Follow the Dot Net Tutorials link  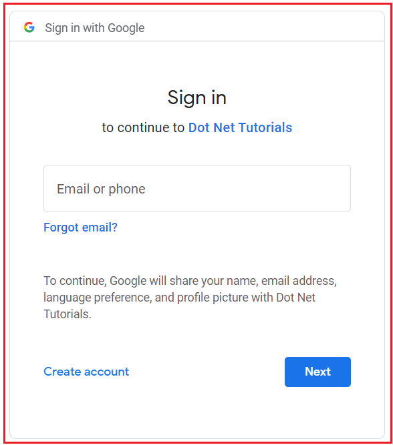241,127
